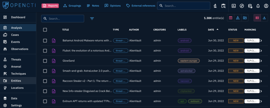The width and height of the screenshot is (270, 108).
Task: Click the data import clipboard icon
Action: pos(223,6)
